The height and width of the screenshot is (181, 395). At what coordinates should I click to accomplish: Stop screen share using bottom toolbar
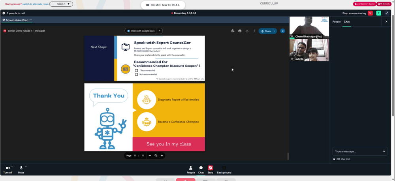click(211, 170)
